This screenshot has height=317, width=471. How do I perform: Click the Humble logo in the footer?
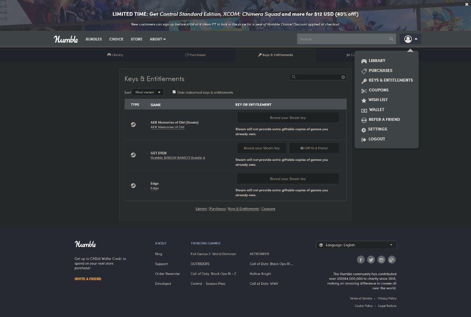click(85, 244)
